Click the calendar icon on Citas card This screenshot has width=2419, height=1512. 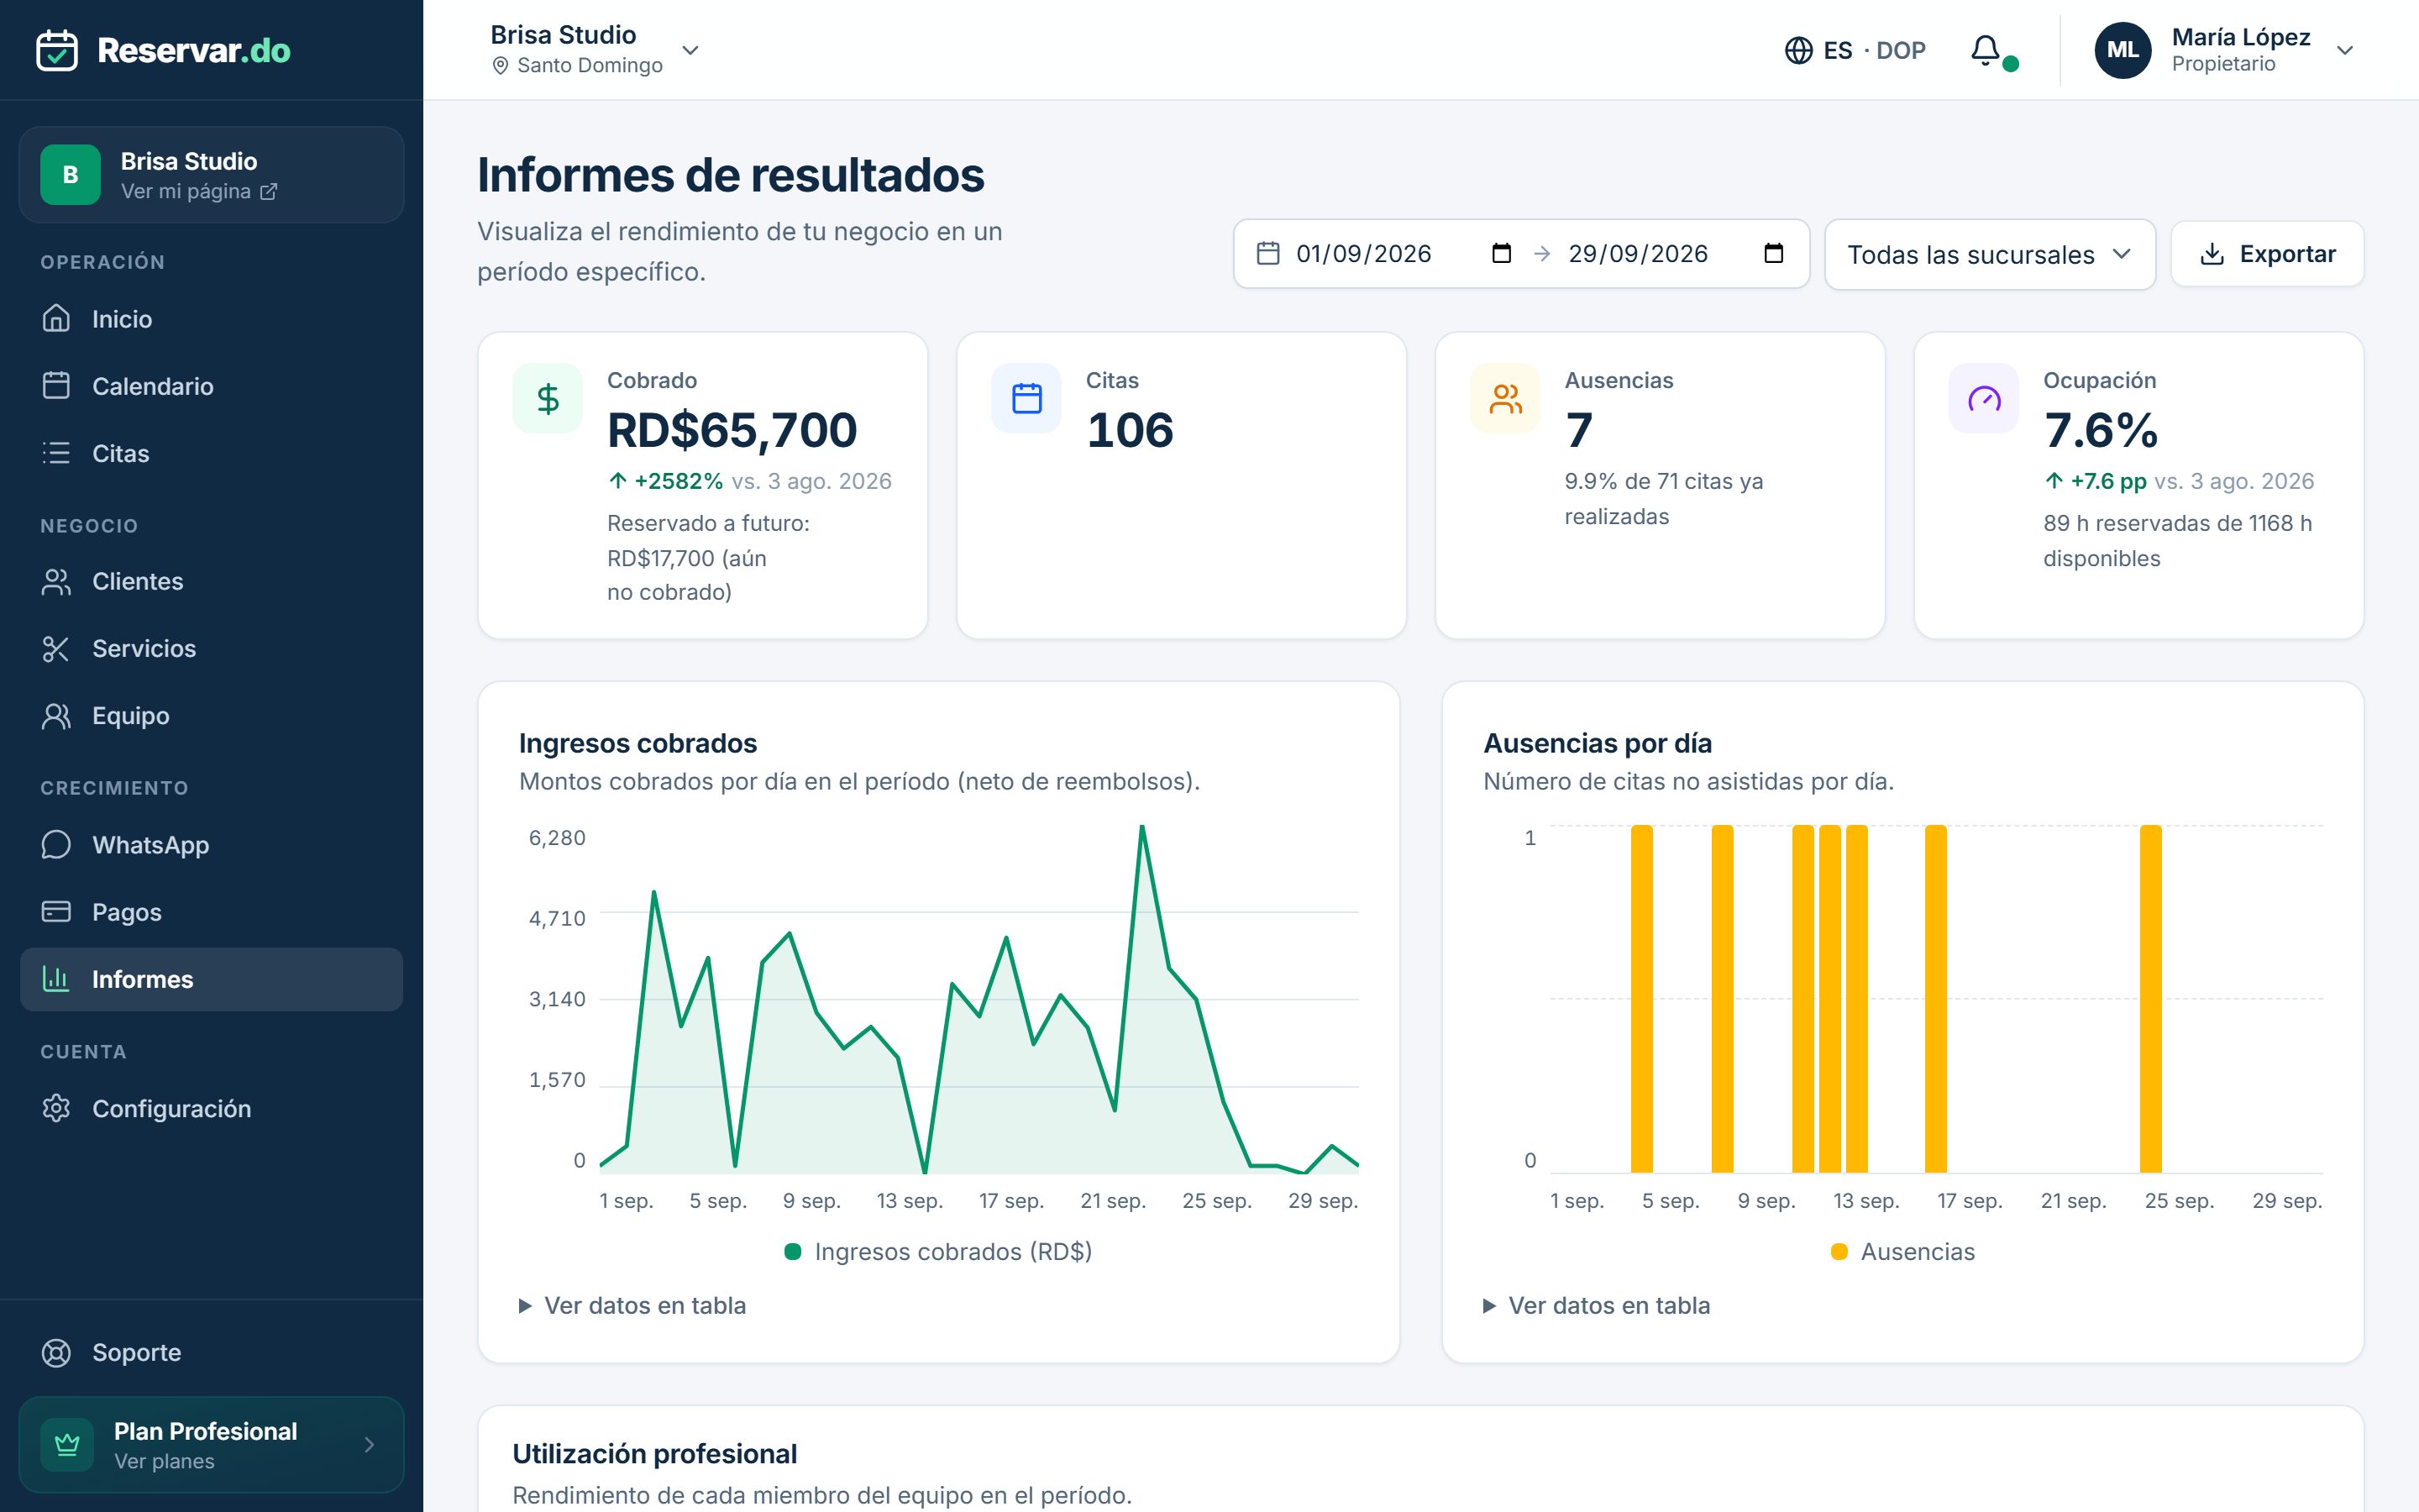[1026, 398]
